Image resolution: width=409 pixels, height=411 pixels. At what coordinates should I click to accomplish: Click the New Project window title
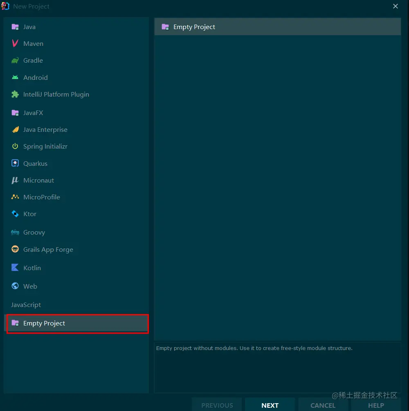point(31,6)
